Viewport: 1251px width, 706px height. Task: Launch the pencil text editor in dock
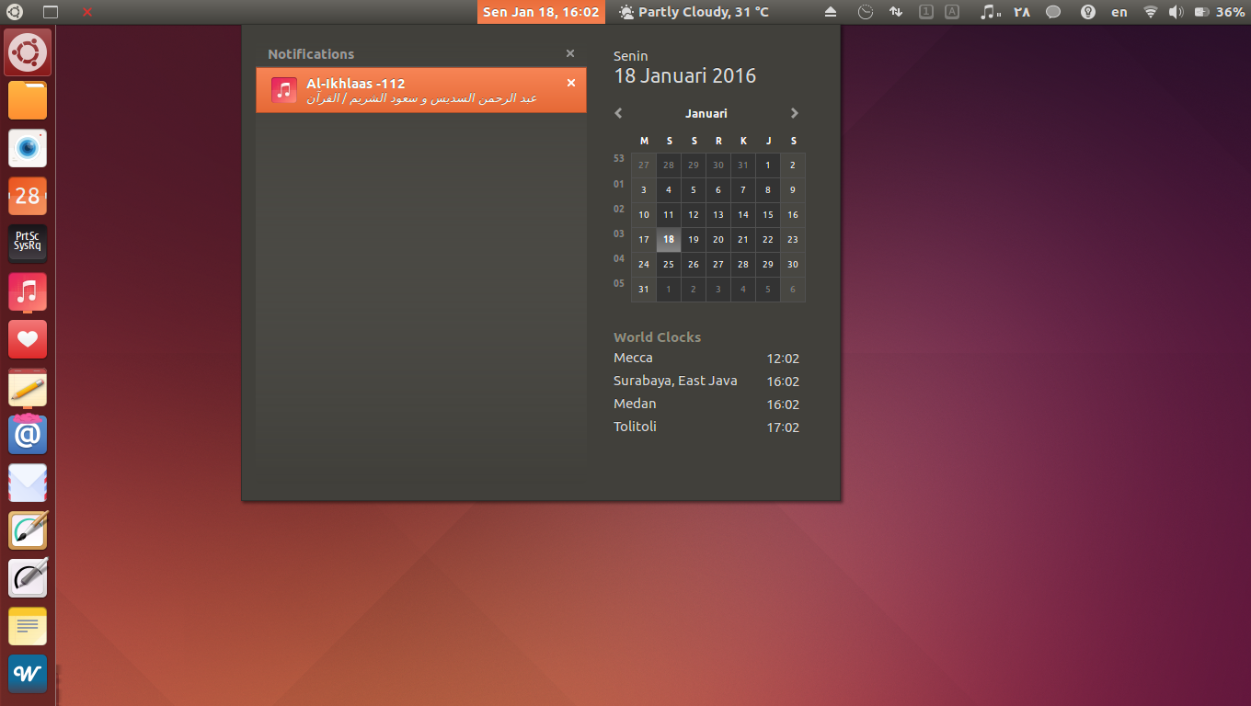point(28,387)
